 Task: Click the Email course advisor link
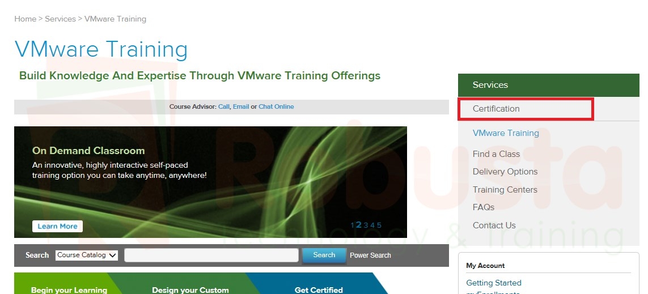241,106
